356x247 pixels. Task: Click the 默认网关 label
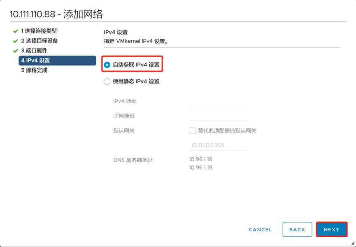click(124, 131)
